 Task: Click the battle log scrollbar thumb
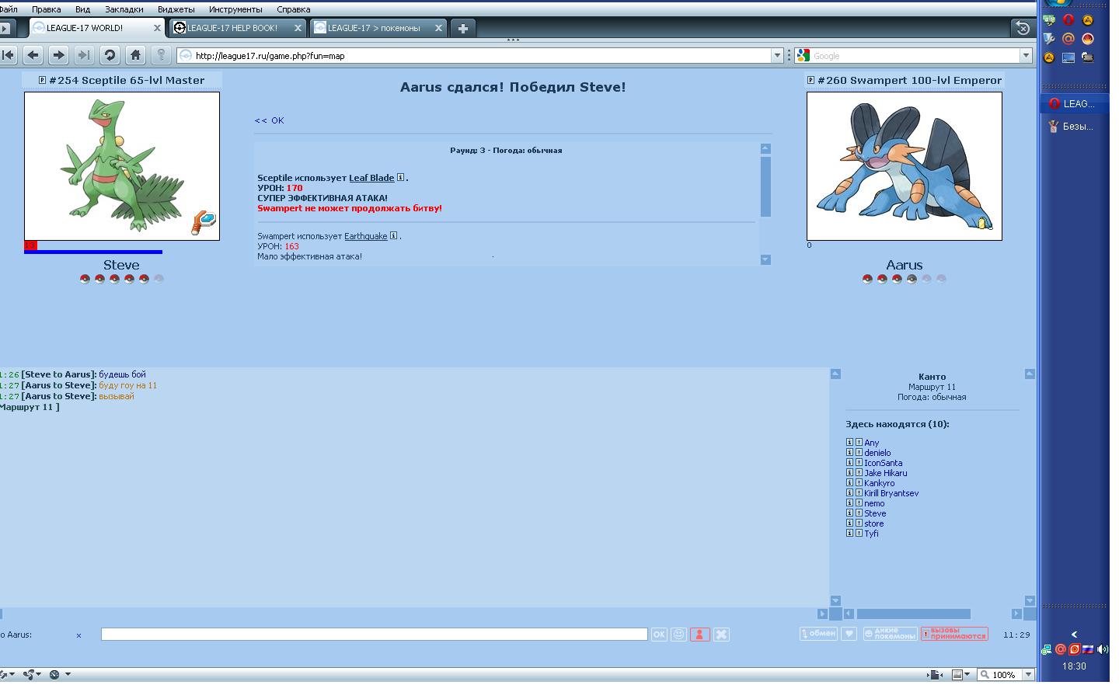tap(765, 186)
